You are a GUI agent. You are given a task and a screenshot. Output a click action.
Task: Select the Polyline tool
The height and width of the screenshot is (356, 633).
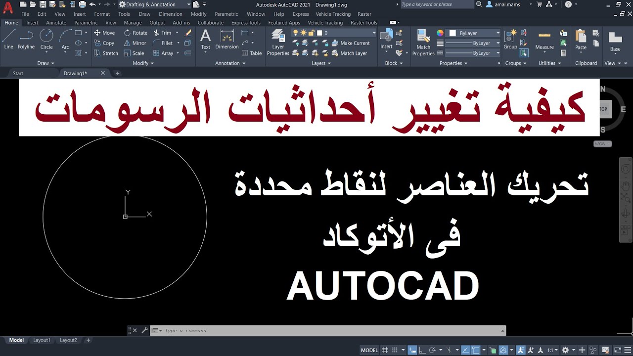click(x=26, y=39)
